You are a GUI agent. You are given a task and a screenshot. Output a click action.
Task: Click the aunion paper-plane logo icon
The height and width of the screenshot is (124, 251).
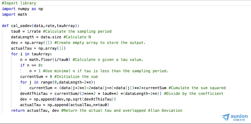coord(226,117)
